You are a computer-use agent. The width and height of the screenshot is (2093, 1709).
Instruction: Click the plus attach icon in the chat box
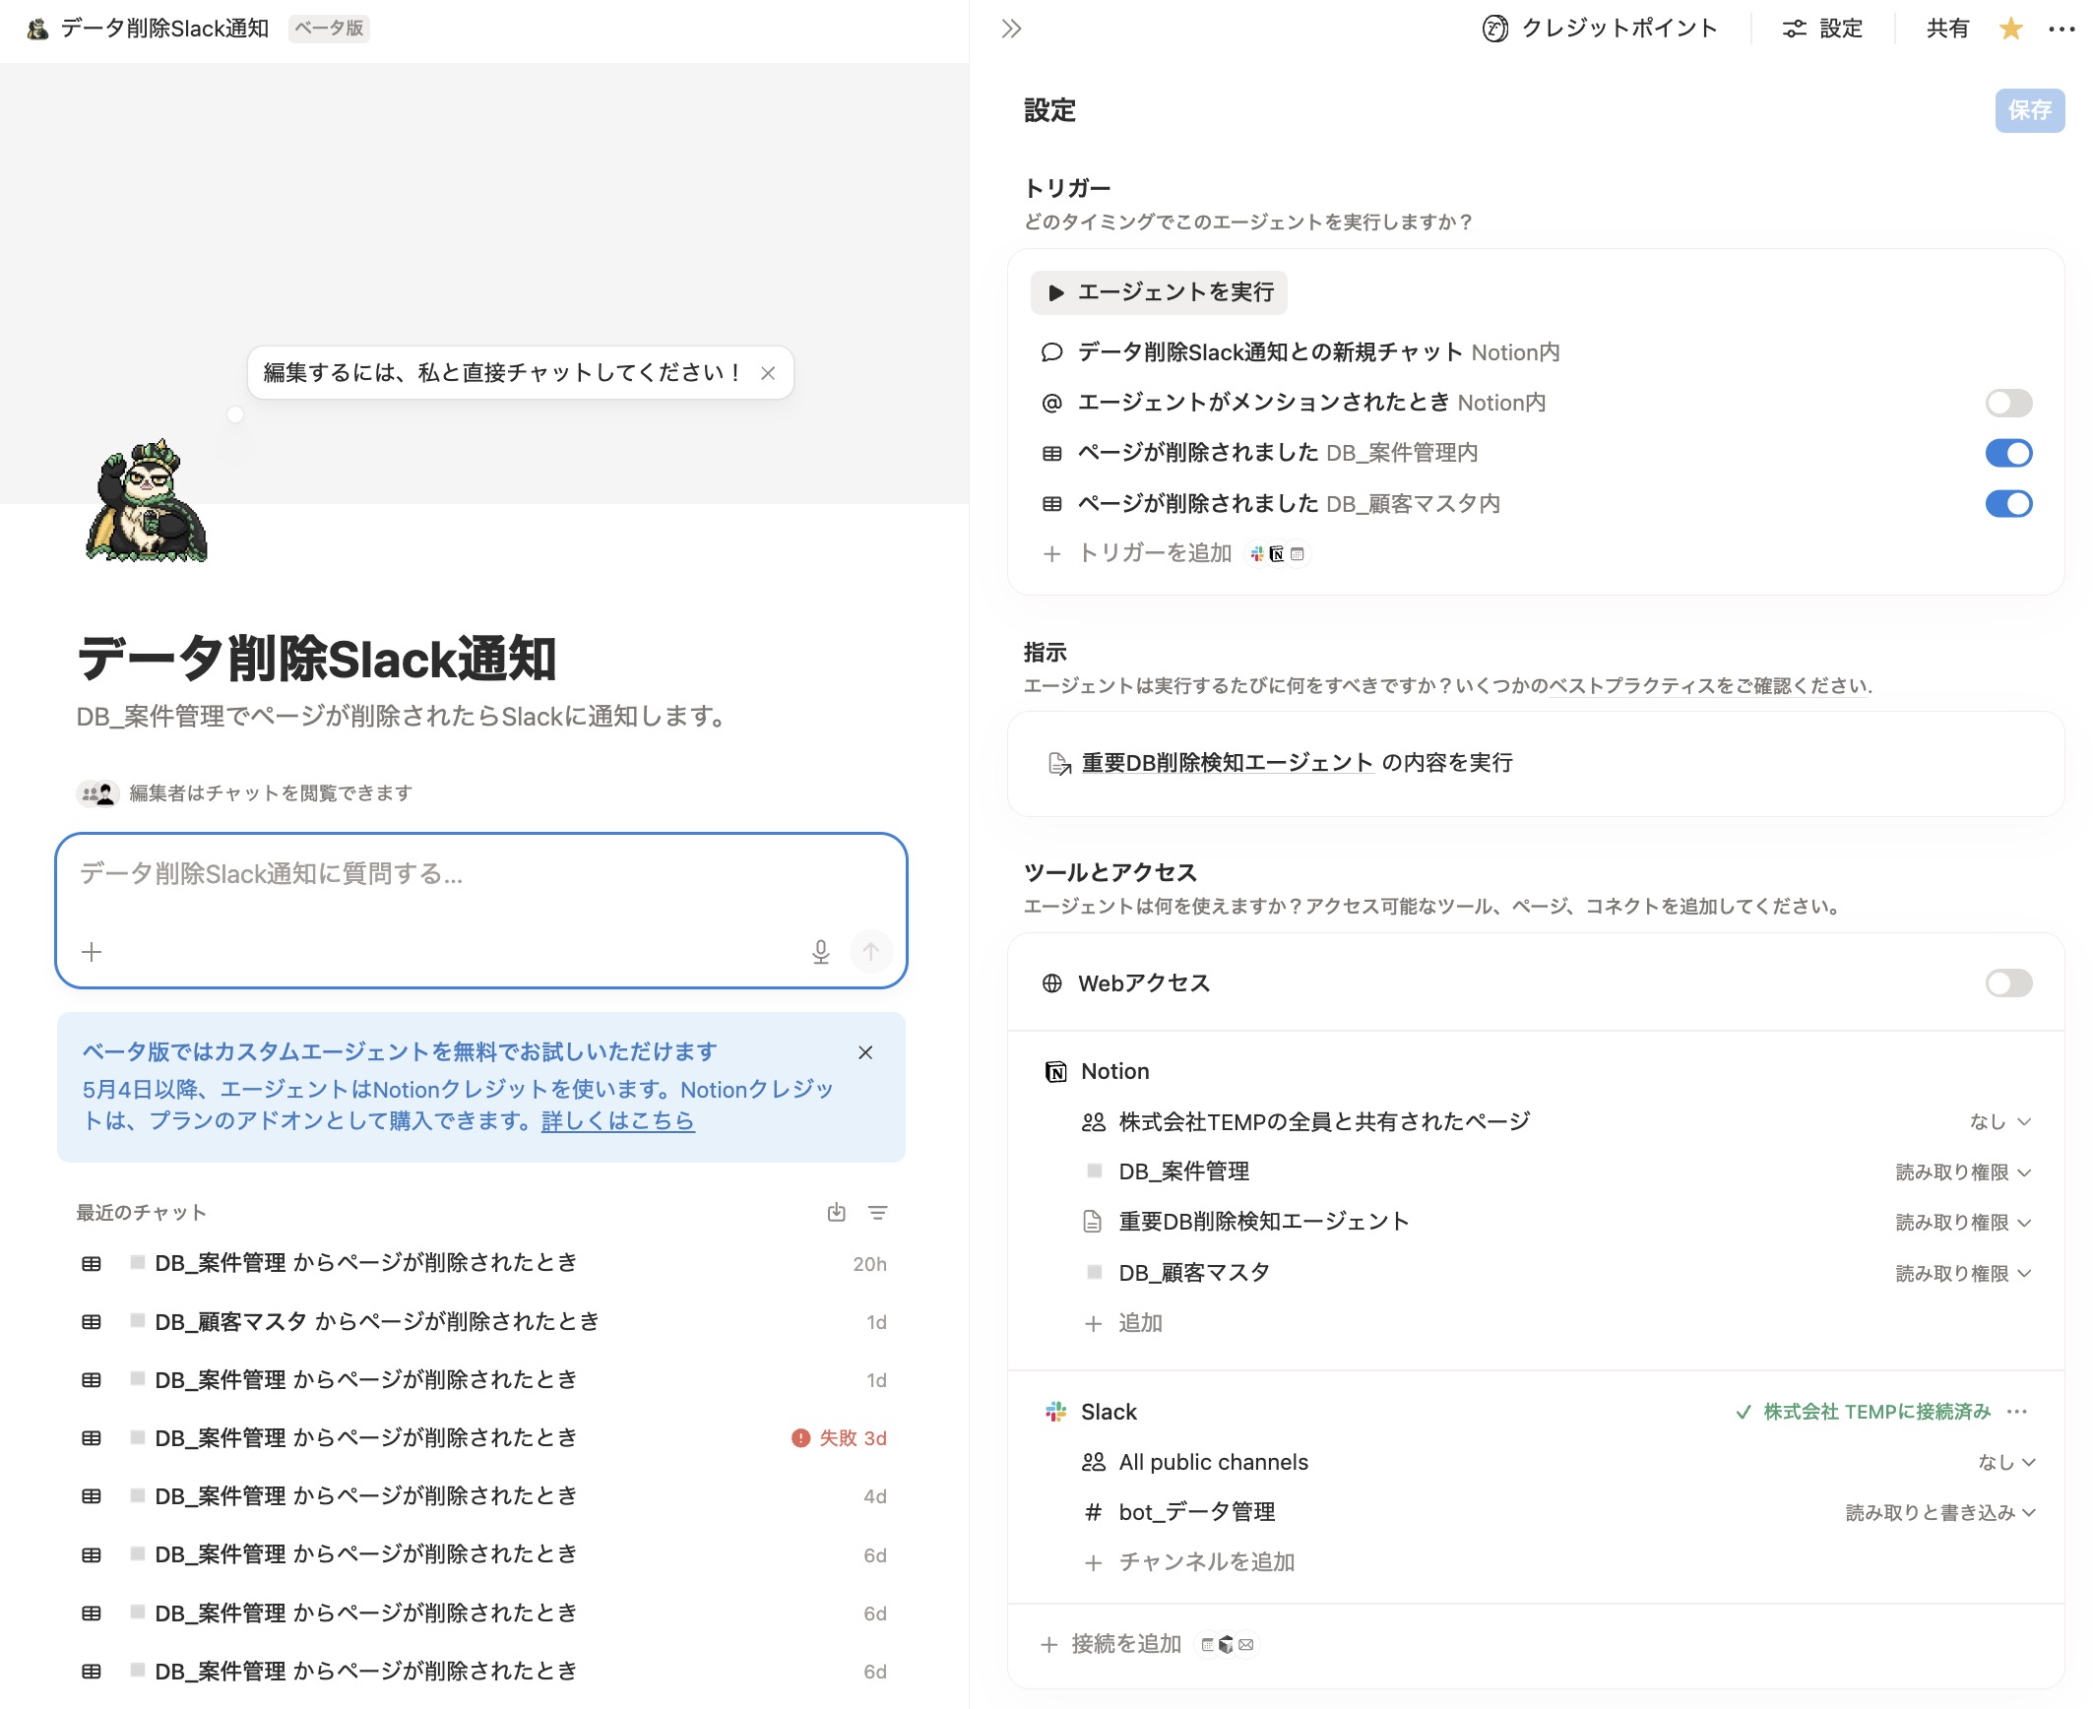click(92, 952)
